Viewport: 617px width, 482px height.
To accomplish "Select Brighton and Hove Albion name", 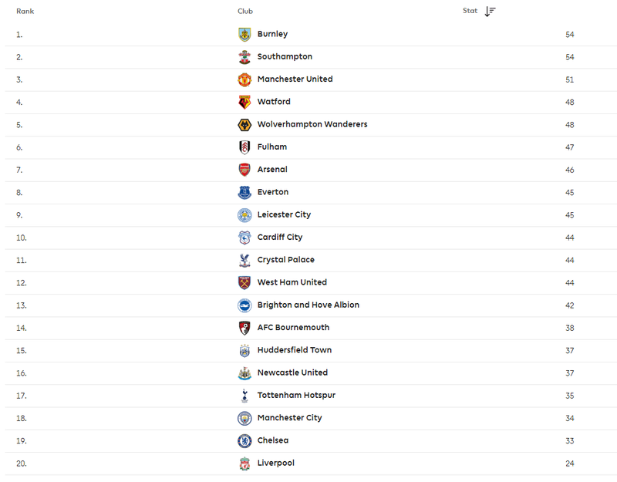I will coord(308,305).
